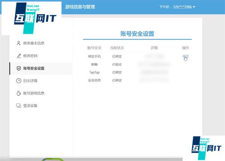This screenshot has width=225, height=161.
Task: Go to the 登录设备 menu text
Action: click(x=30, y=106)
